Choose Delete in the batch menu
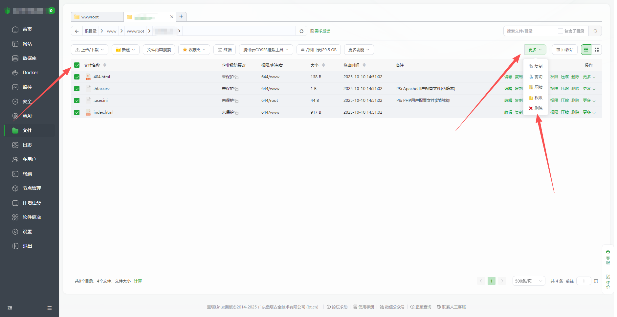Viewport: 617px width, 317px height. (x=536, y=108)
